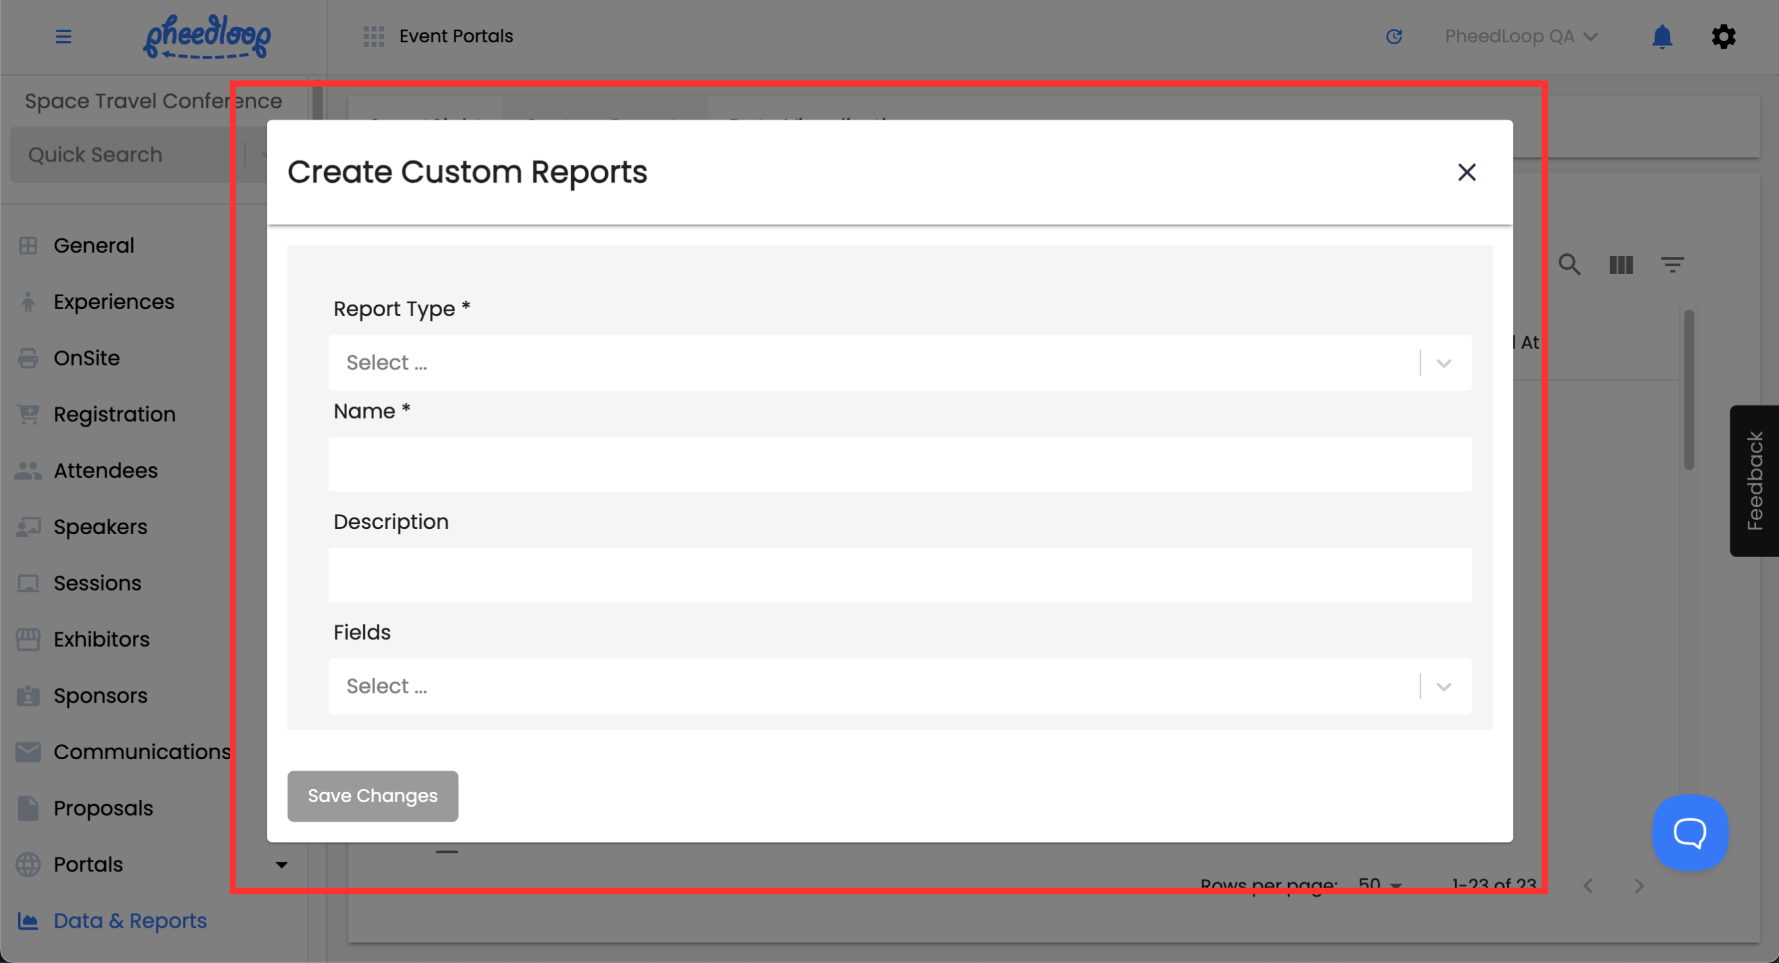Click into the Name text field
Viewport: 1779px width, 963px height.
coord(899,464)
